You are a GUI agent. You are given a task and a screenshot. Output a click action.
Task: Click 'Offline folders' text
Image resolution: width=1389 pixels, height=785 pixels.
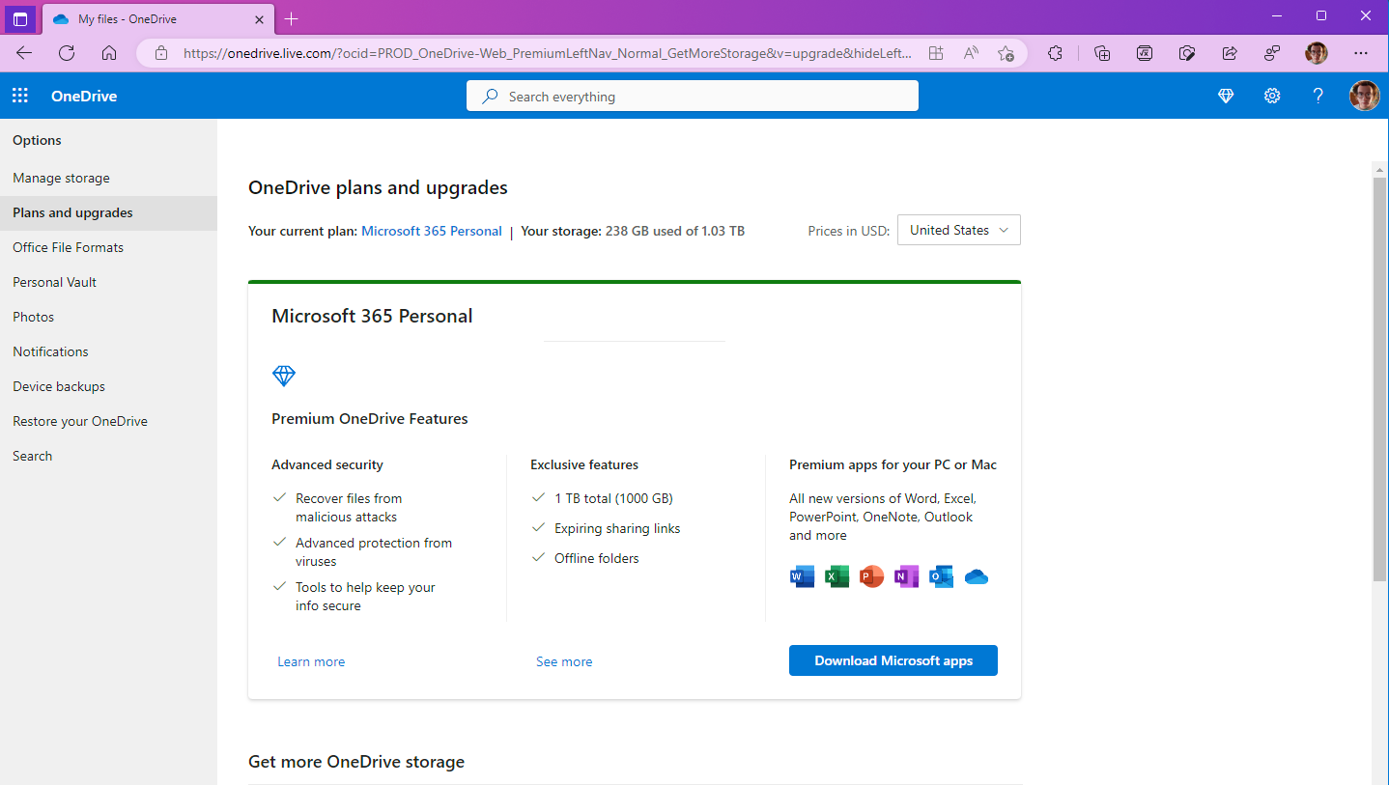point(597,558)
